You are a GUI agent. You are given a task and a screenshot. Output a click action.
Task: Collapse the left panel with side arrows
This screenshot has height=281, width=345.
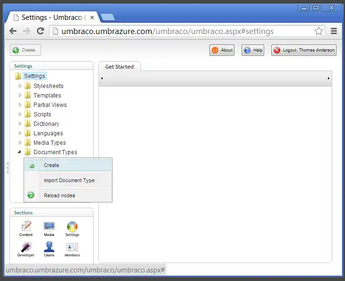(x=8, y=168)
